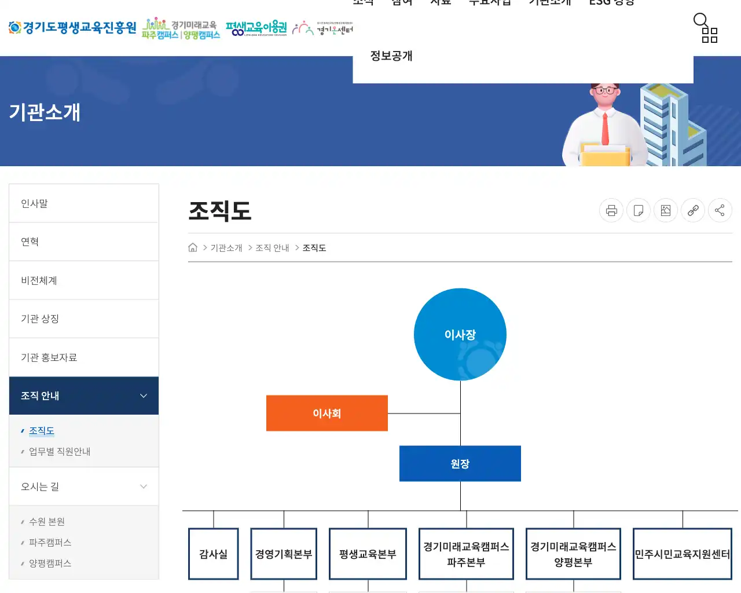
Task: Click 기관소개 in breadcrumb
Action: click(x=226, y=248)
